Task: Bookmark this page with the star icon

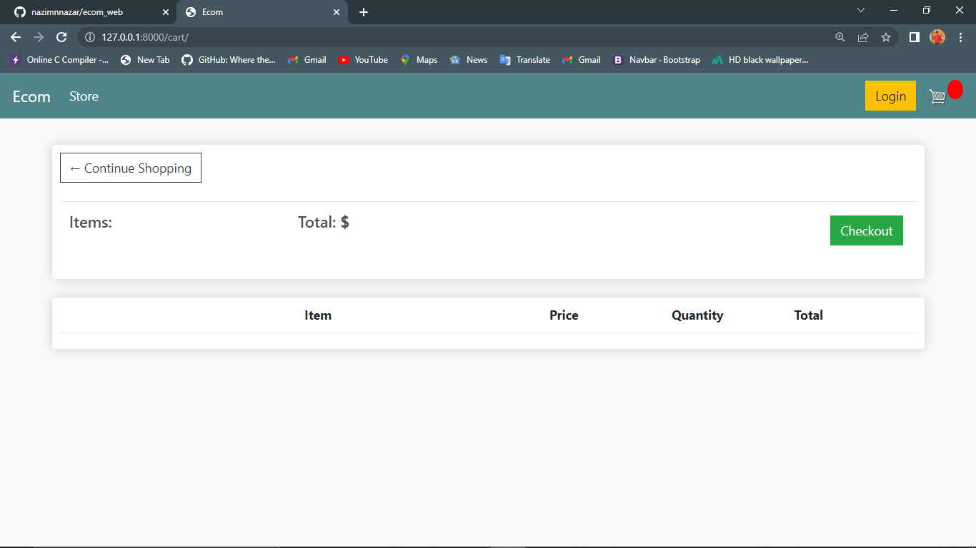Action: point(886,37)
